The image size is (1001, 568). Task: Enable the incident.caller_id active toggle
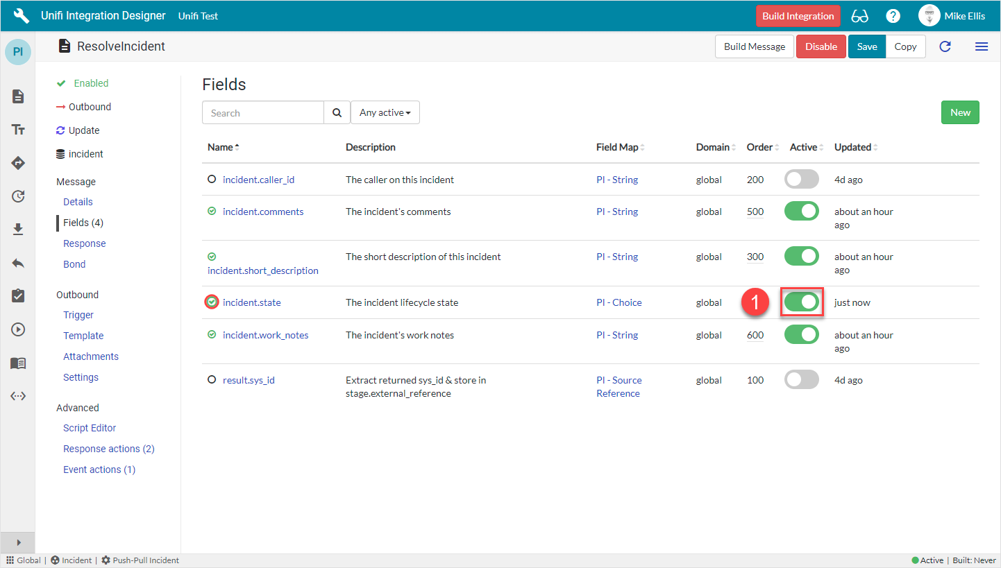click(801, 180)
